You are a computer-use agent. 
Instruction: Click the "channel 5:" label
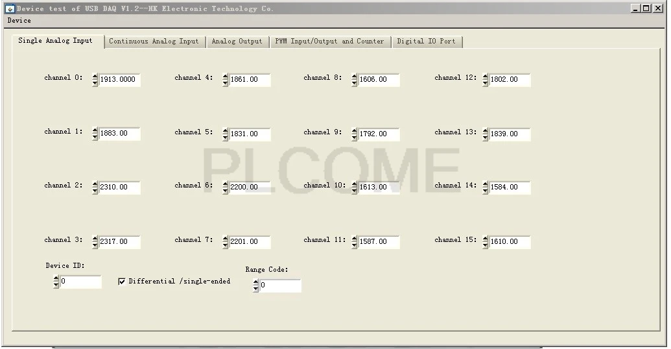coord(193,132)
